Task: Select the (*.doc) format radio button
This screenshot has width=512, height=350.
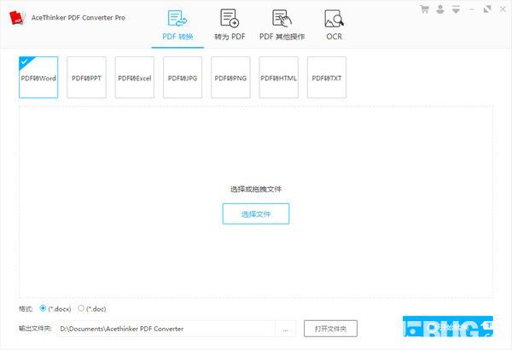Action: (x=81, y=308)
